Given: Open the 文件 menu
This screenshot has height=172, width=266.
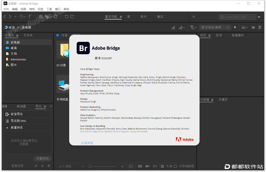Looking at the screenshot, I should tap(6, 9).
